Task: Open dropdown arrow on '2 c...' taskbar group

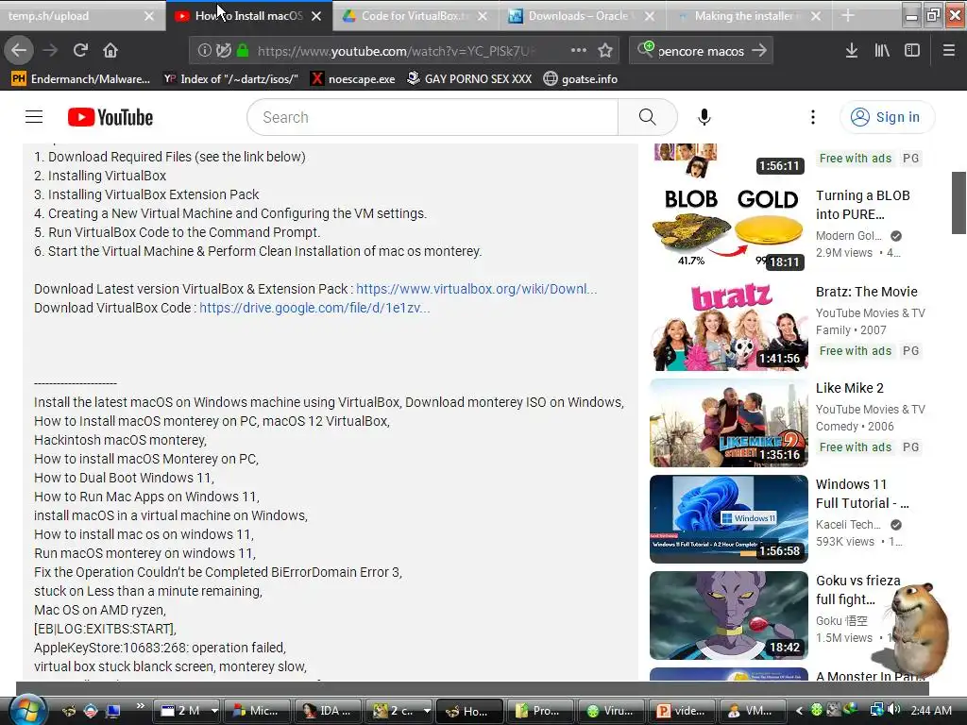Action: pos(426,711)
